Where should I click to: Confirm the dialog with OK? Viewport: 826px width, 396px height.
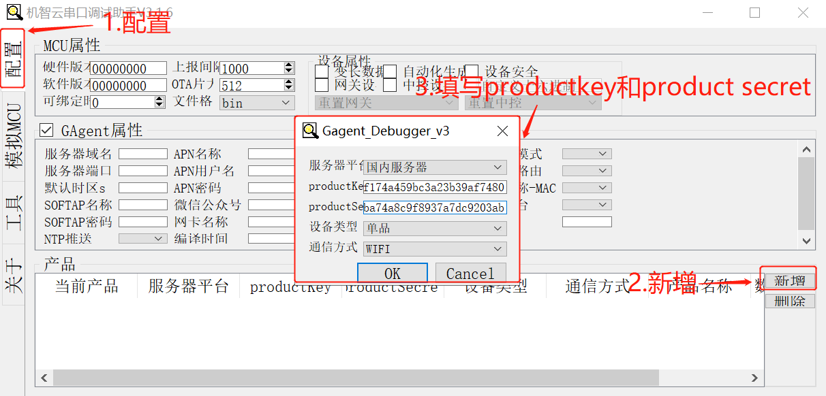pos(393,274)
